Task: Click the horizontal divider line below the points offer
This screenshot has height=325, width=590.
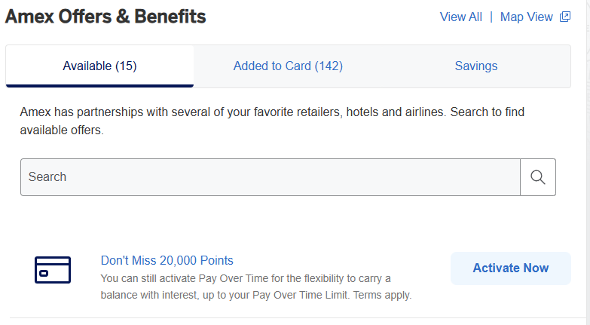Action: point(297,318)
